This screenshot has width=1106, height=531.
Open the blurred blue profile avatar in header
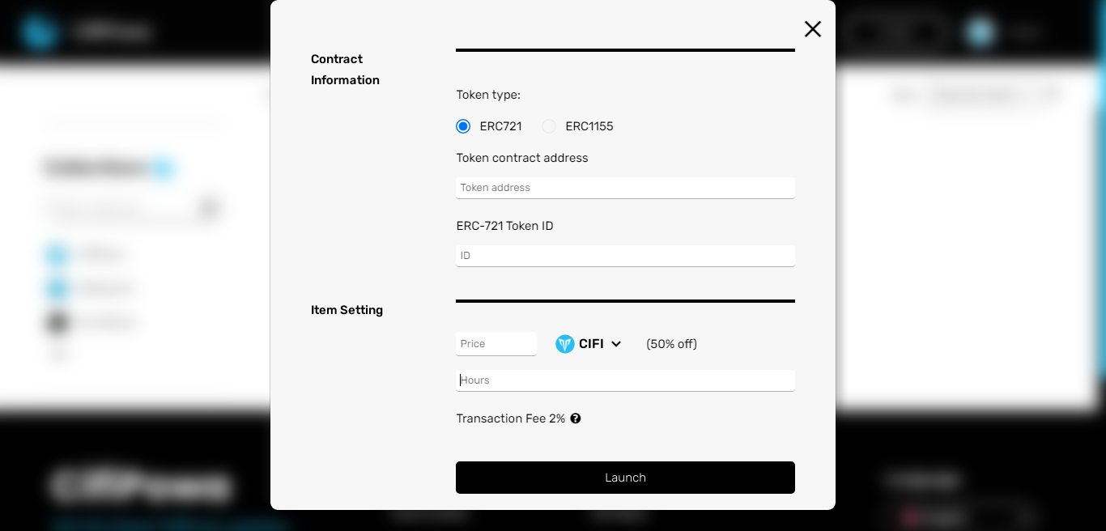pyautogui.click(x=981, y=32)
